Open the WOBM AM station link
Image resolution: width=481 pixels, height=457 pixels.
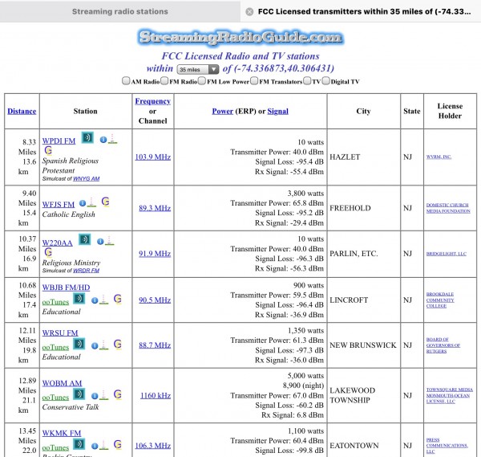tap(62, 383)
